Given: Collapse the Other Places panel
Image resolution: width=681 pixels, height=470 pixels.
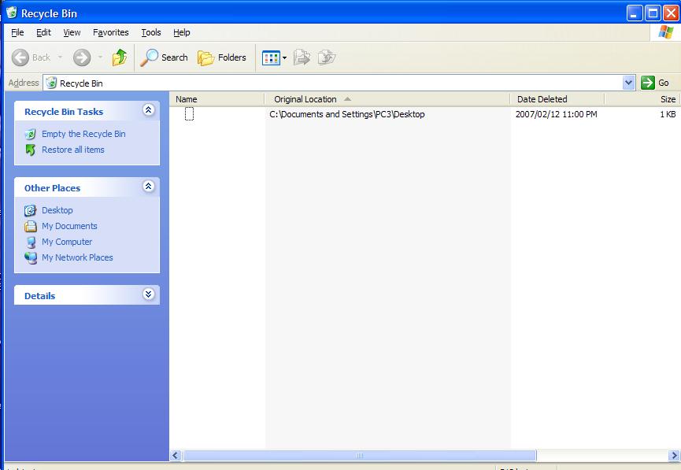Looking at the screenshot, I should click(x=148, y=187).
